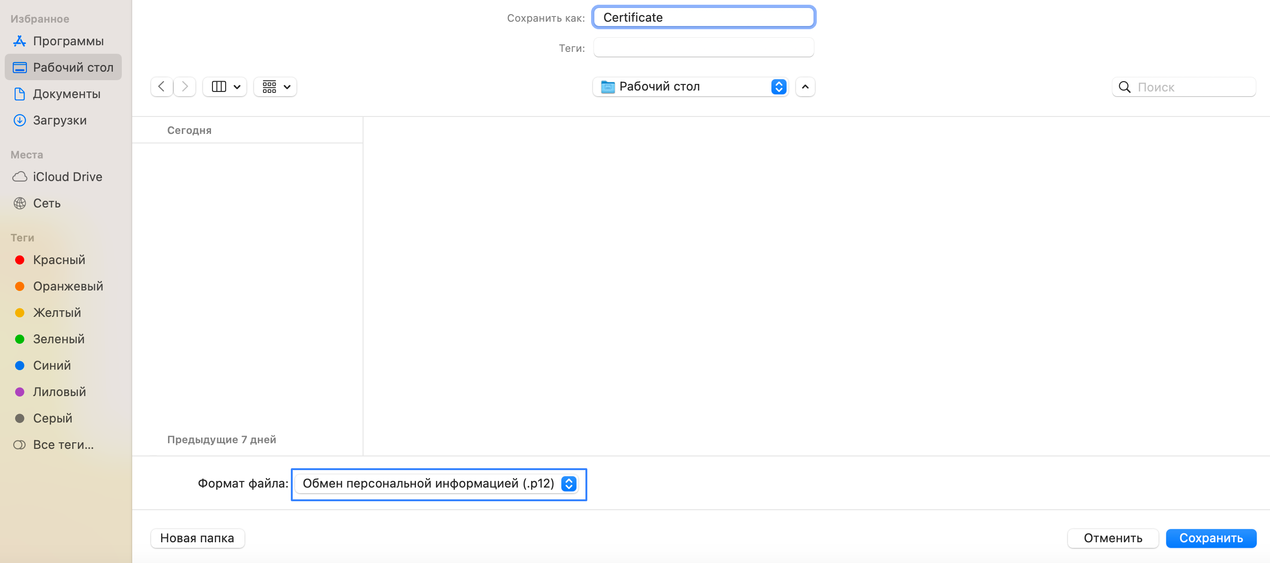Open the column view mode dropdown
1270x563 pixels.
[x=225, y=87]
